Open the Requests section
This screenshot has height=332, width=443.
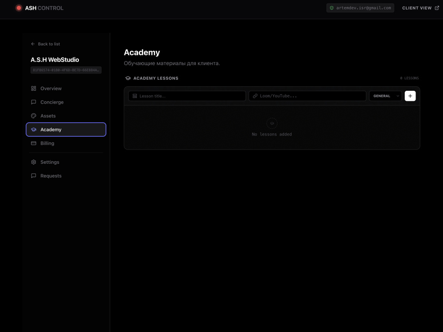coord(66,176)
